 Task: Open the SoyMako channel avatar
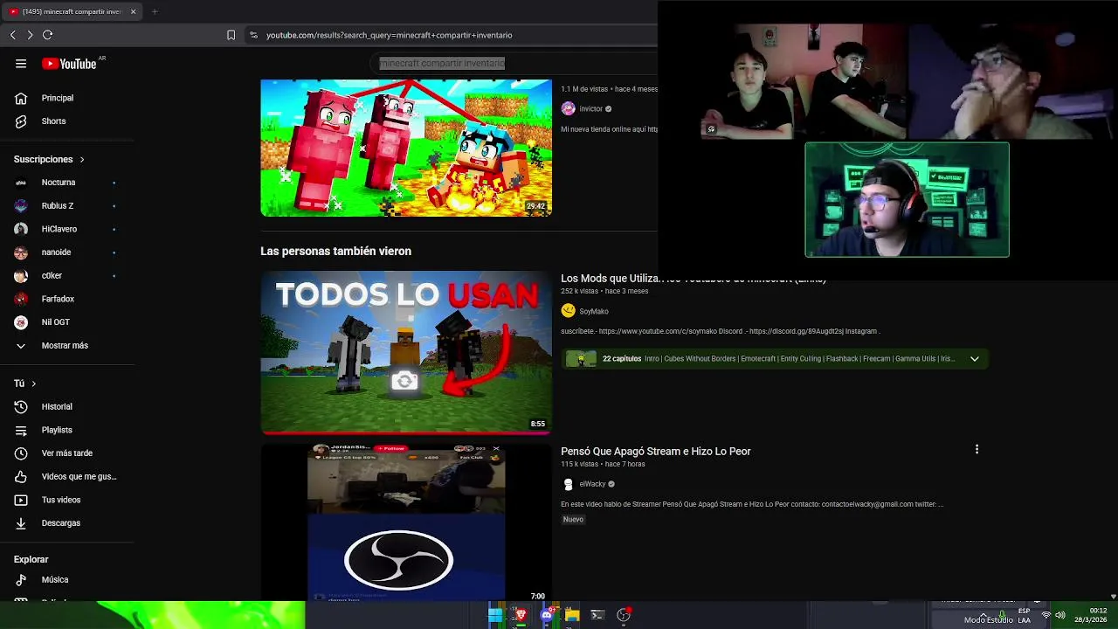point(568,311)
